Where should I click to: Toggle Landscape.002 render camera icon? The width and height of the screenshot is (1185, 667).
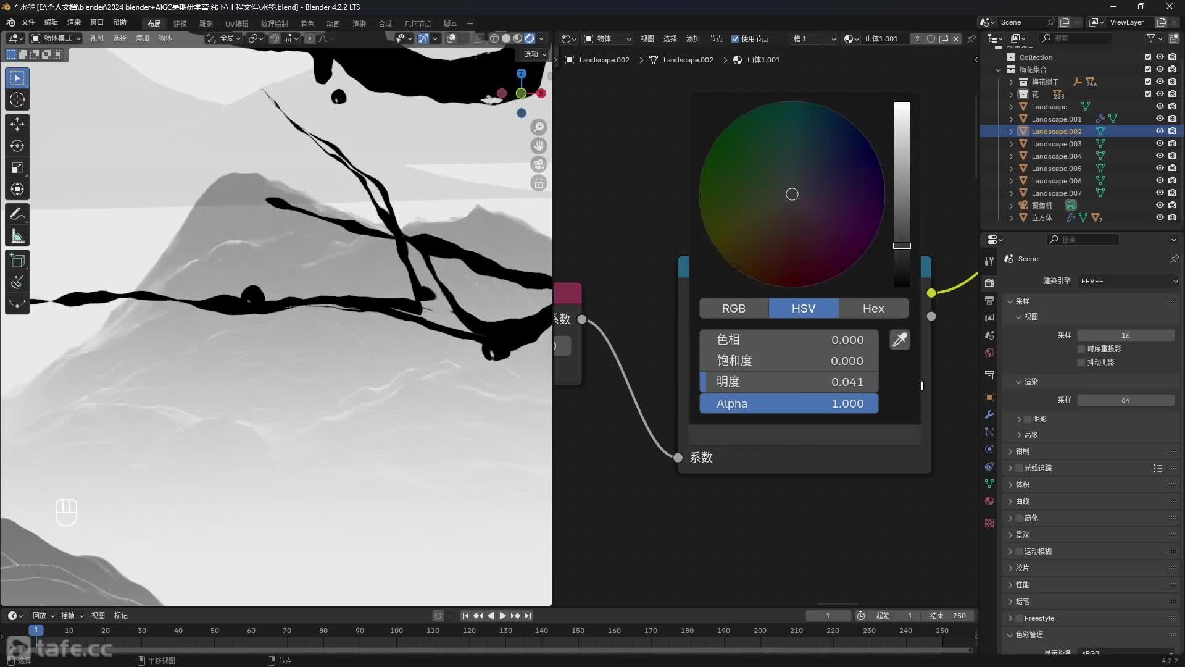[x=1172, y=131]
